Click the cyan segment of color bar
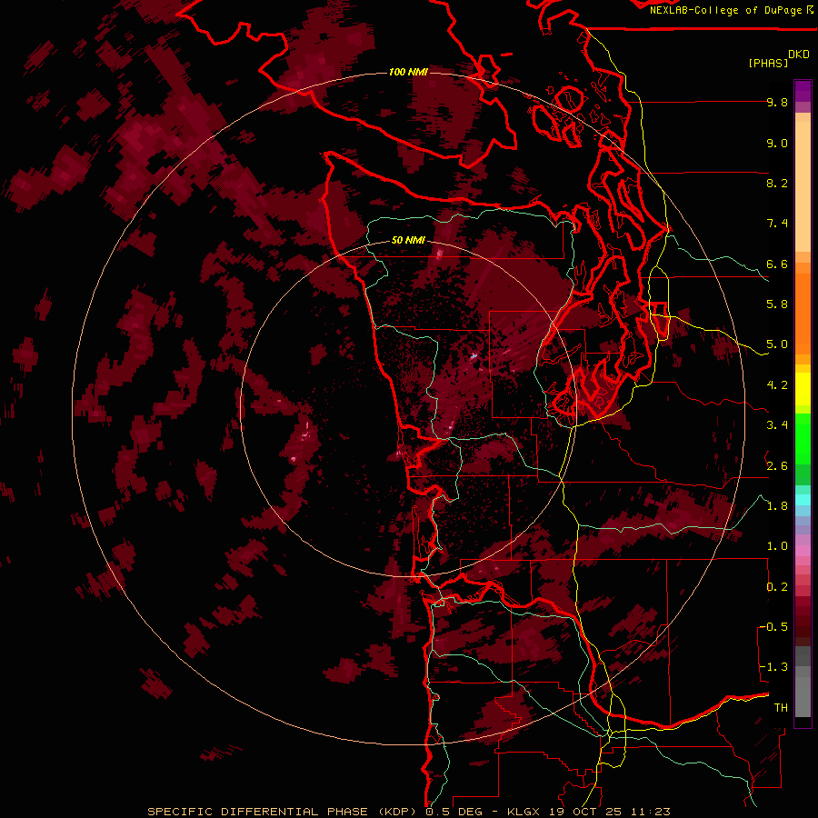Screen dimensions: 818x818 tap(803, 499)
